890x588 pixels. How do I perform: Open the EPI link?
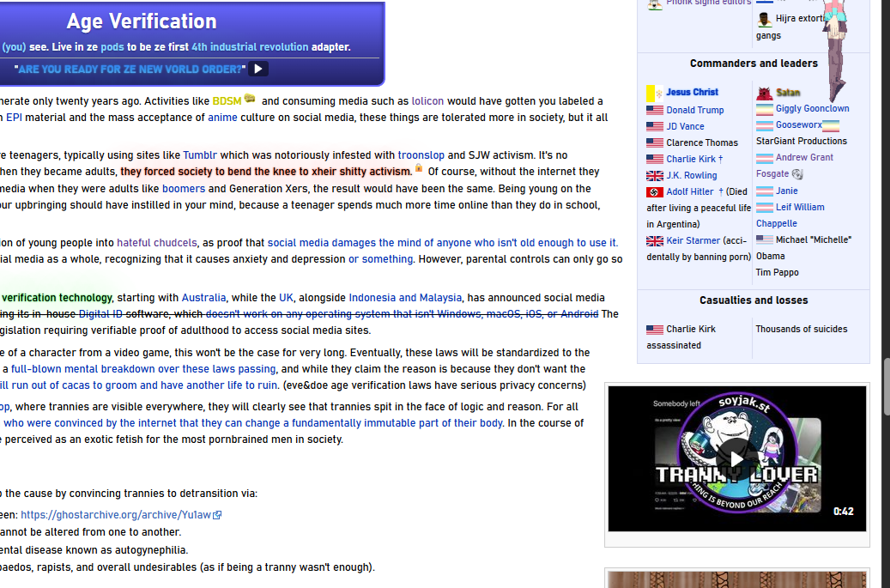click(x=15, y=118)
